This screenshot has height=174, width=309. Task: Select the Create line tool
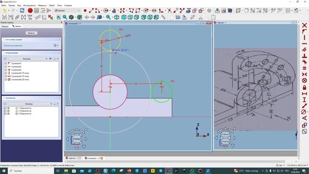[x=91, y=11]
